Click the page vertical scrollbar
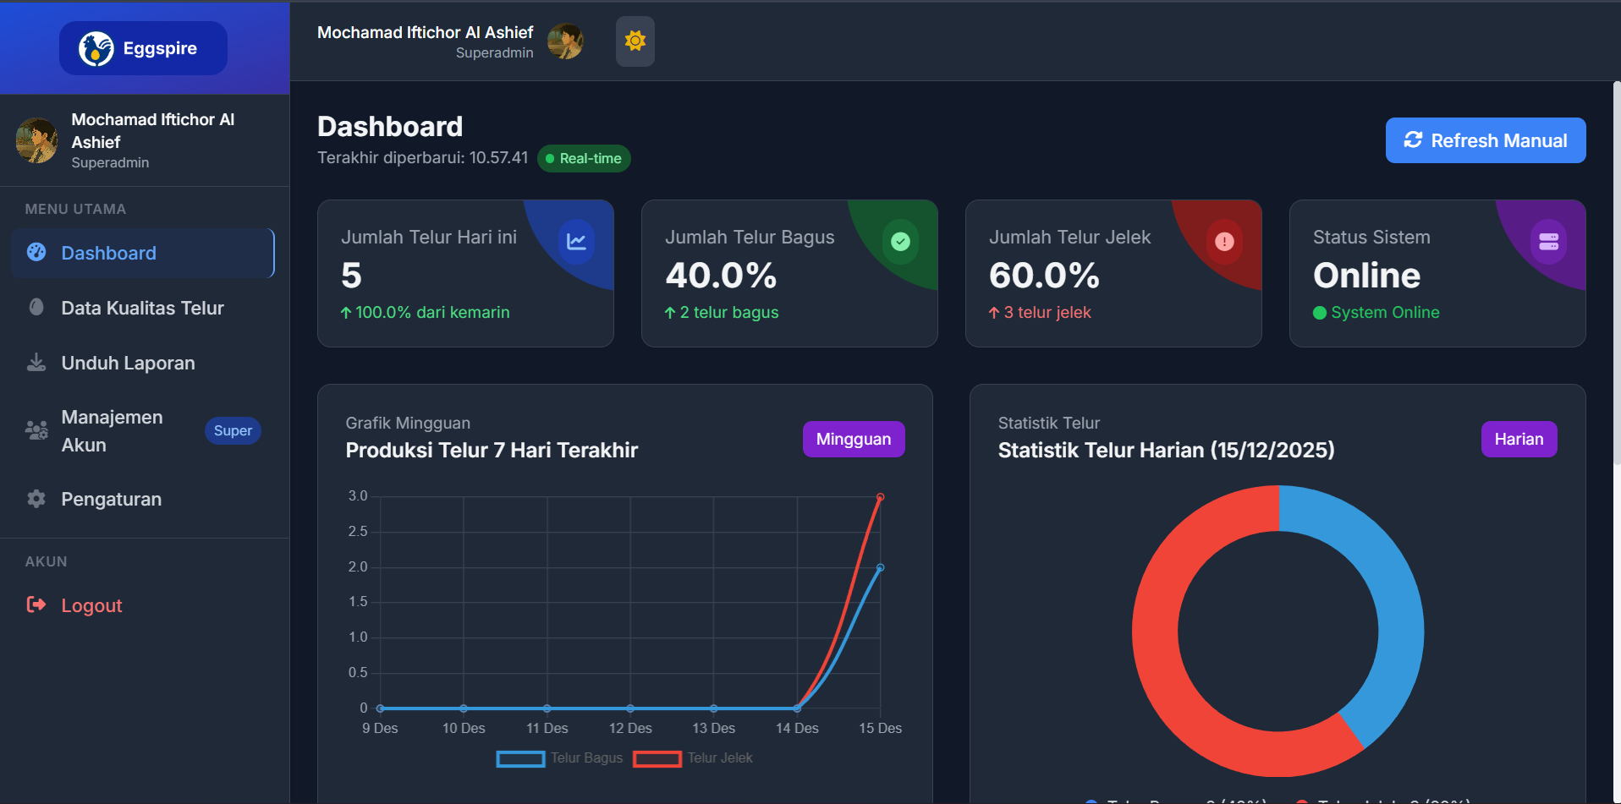Screen dimensions: 1621x804 click(x=1617, y=272)
